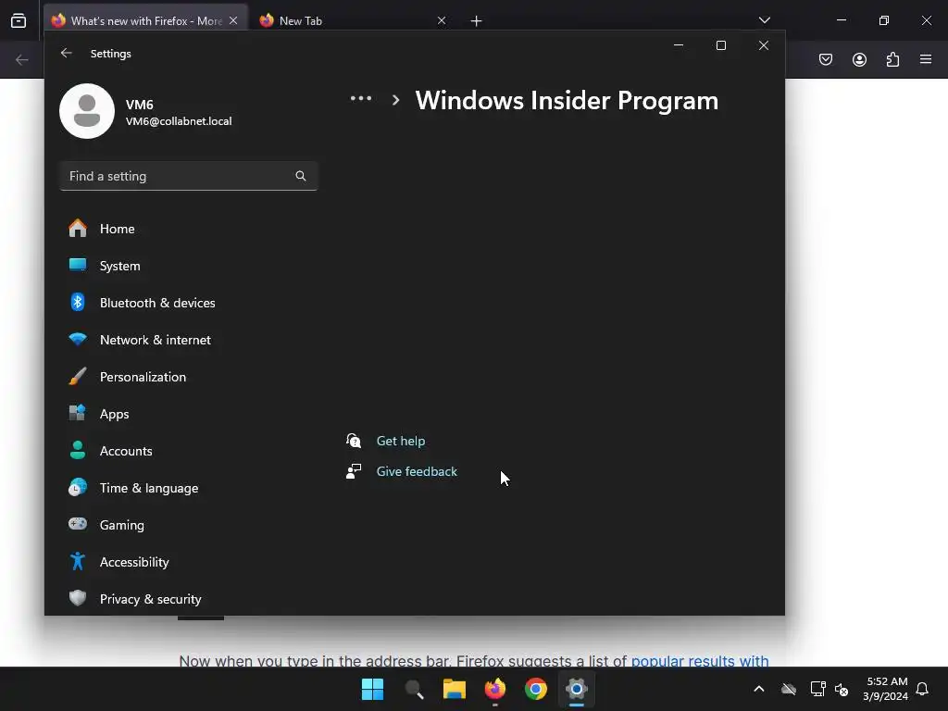948x711 pixels.
Task: Click the OneDrive cloud tray icon
Action: click(789, 689)
